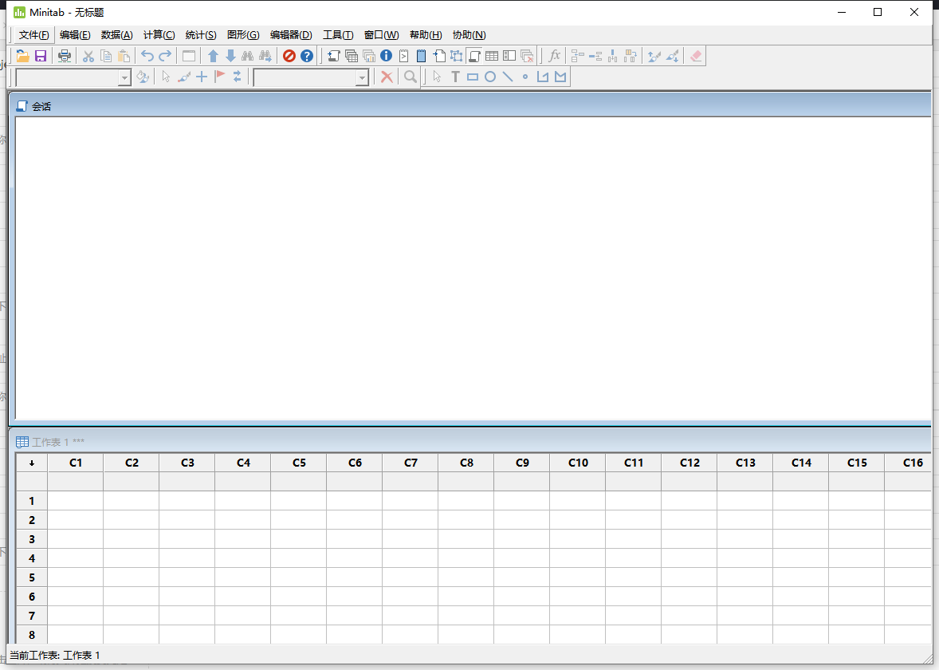Click the close all graphs icon
The image size is (939, 670).
point(527,56)
